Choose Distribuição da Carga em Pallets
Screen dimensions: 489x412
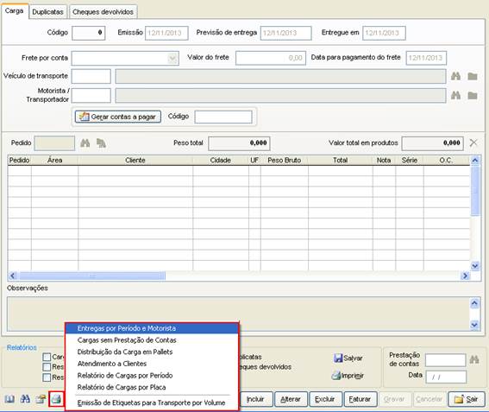pos(152,352)
